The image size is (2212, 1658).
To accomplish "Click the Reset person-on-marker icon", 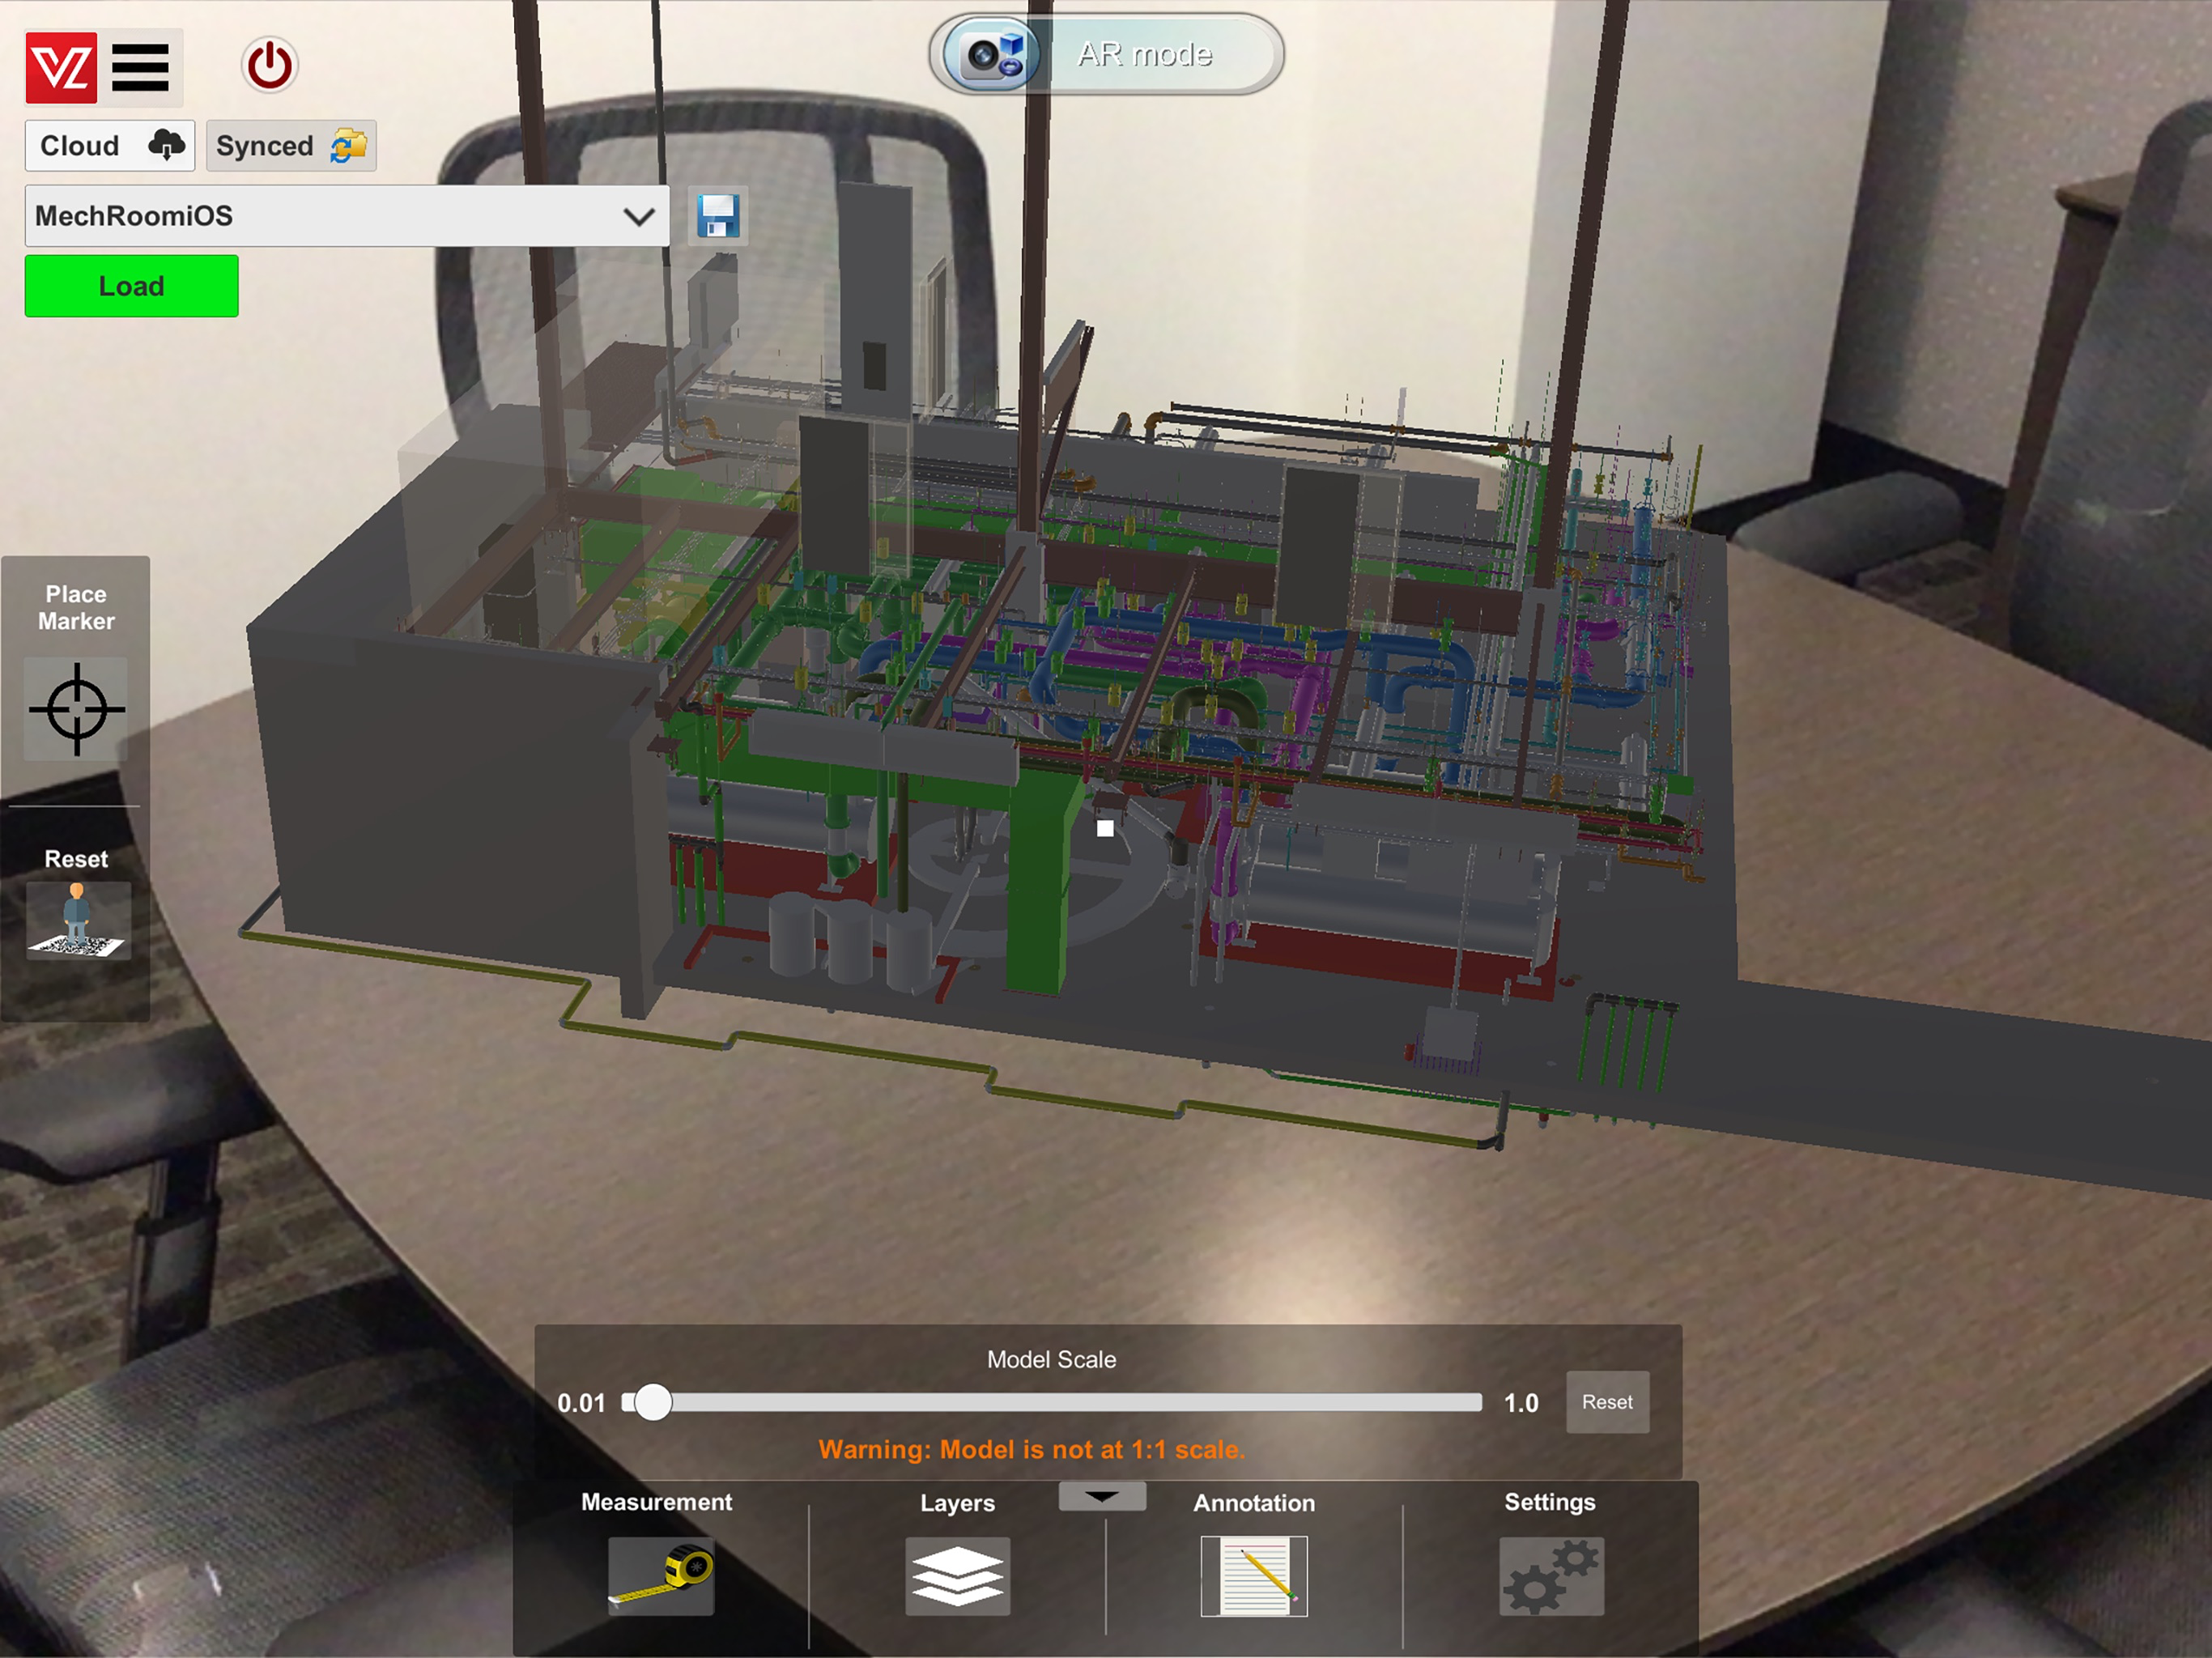I will (x=78, y=920).
